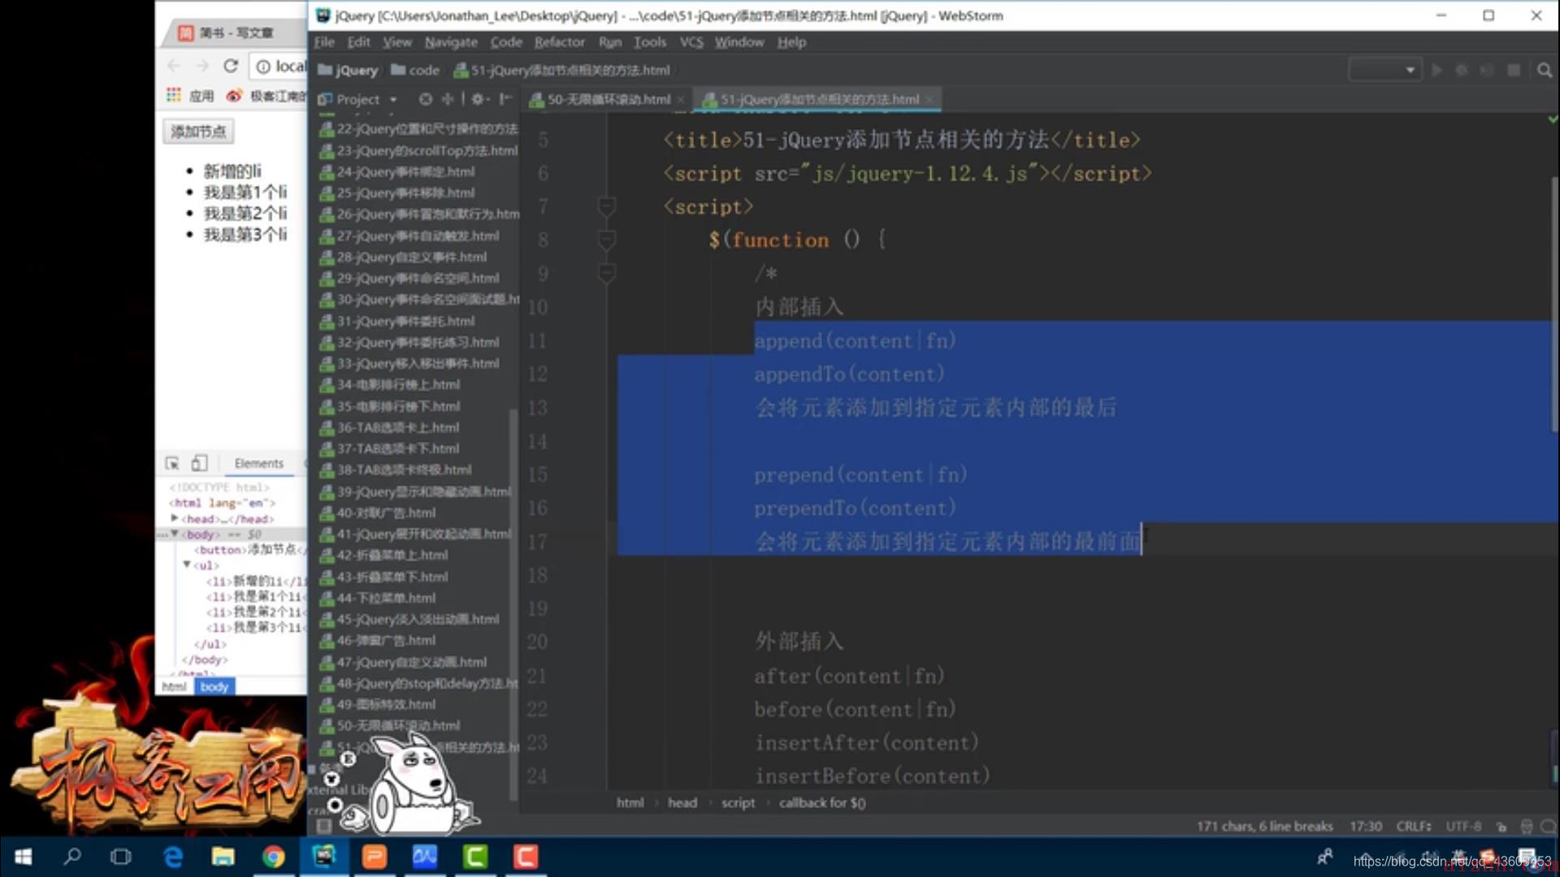This screenshot has width=1560, height=877.
Task: Expand the head node in DevTools
Action: click(x=174, y=518)
